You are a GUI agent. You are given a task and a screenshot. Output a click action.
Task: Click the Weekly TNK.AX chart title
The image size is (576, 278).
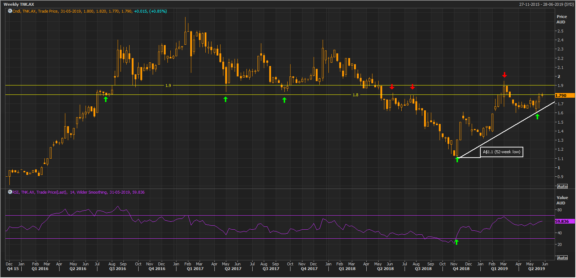tap(19, 4)
